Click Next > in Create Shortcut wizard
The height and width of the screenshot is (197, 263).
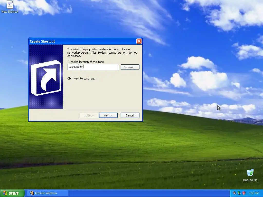108,115
